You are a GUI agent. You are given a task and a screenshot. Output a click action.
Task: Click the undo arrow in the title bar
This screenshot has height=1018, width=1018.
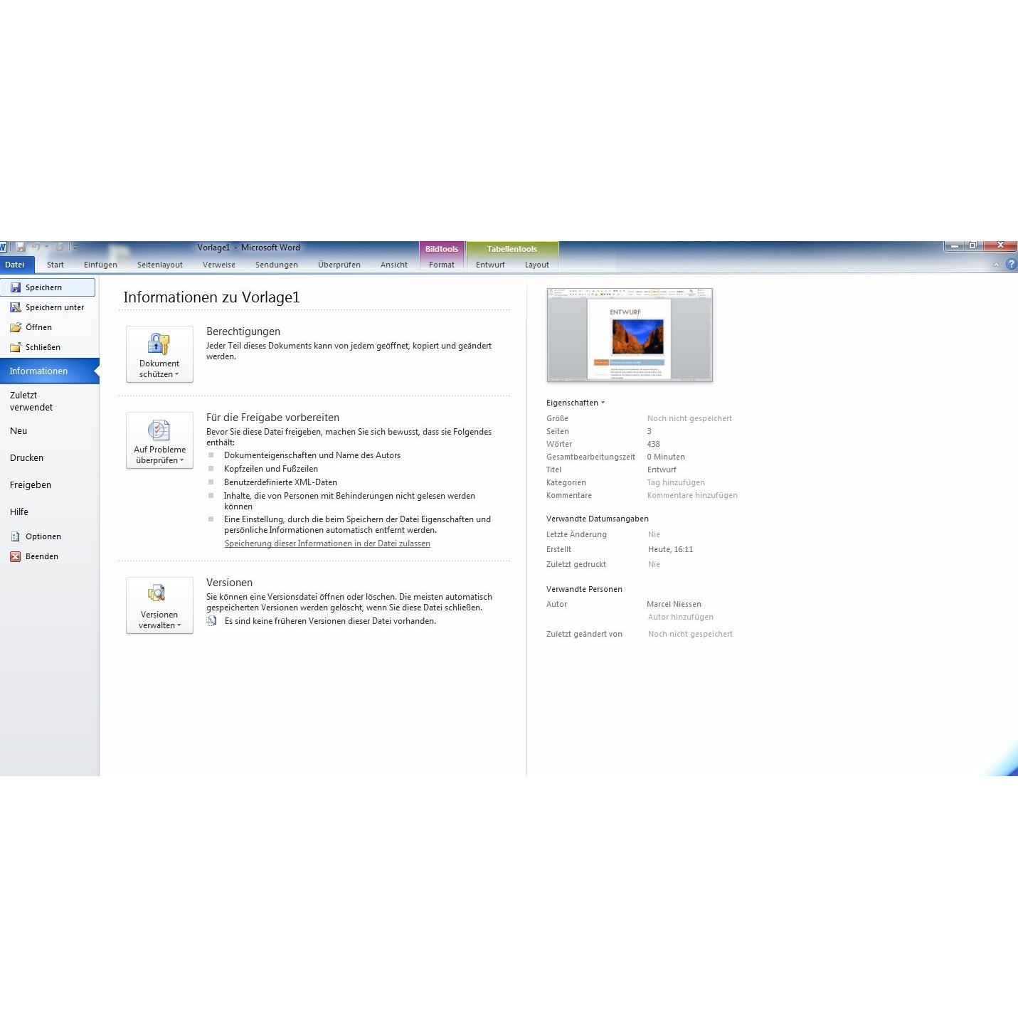36,247
